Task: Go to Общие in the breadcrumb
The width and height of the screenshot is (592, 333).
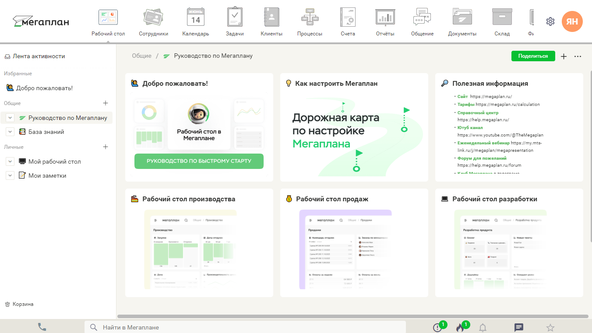Action: click(x=141, y=56)
